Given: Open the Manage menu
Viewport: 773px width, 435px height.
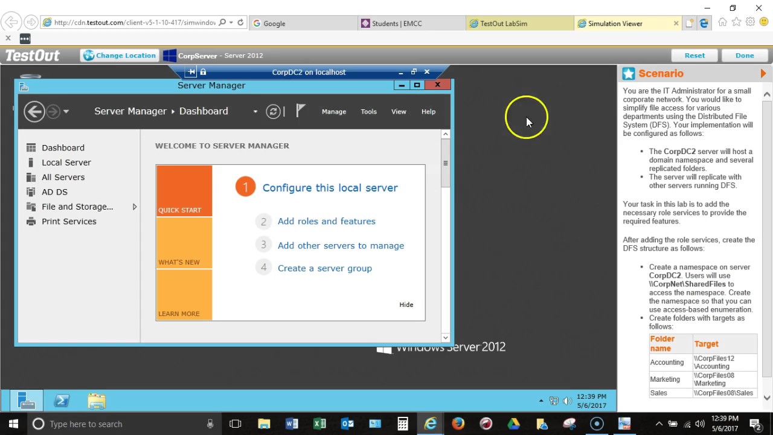Looking at the screenshot, I should coord(334,112).
